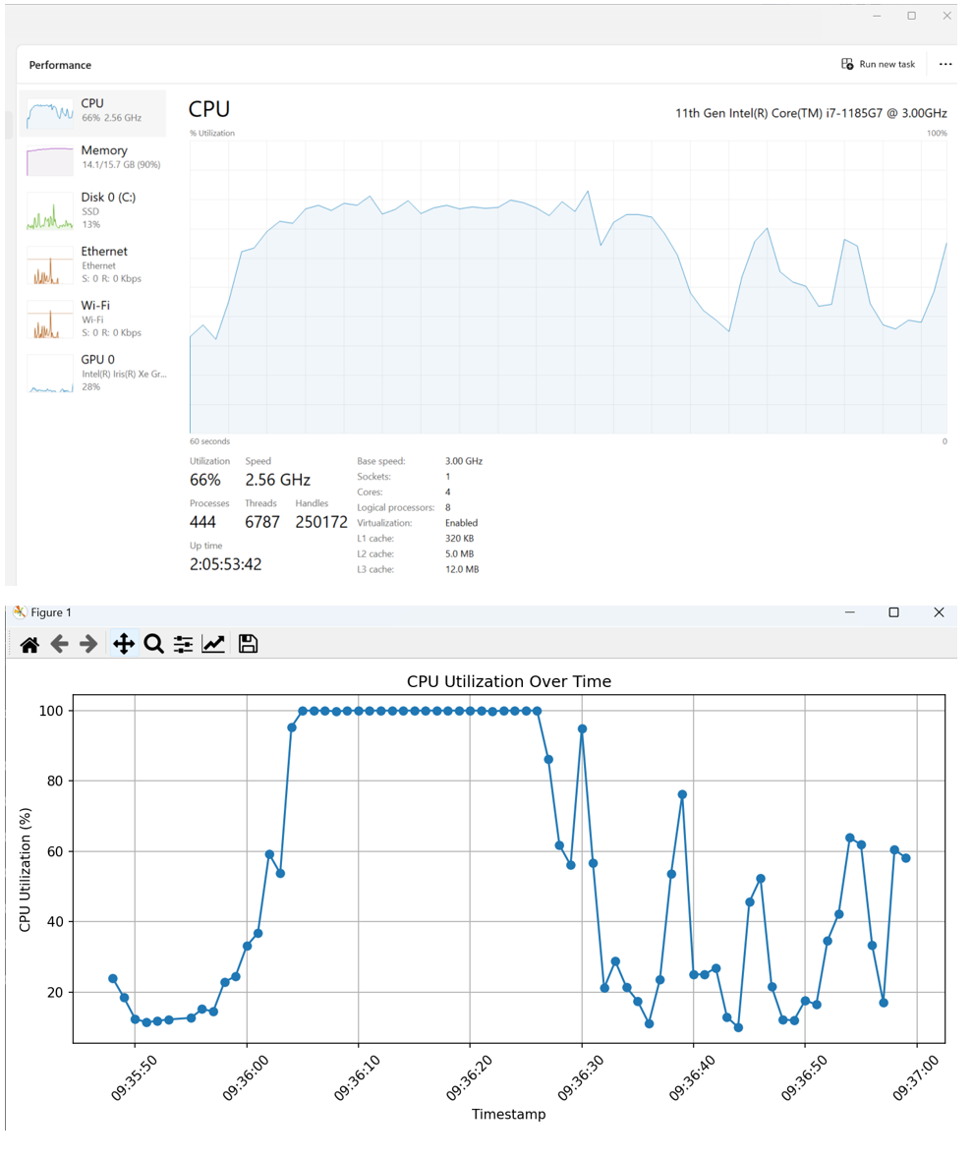Click the 3.00 GHz base speed value
This screenshot has width=973, height=1159.
463,461
